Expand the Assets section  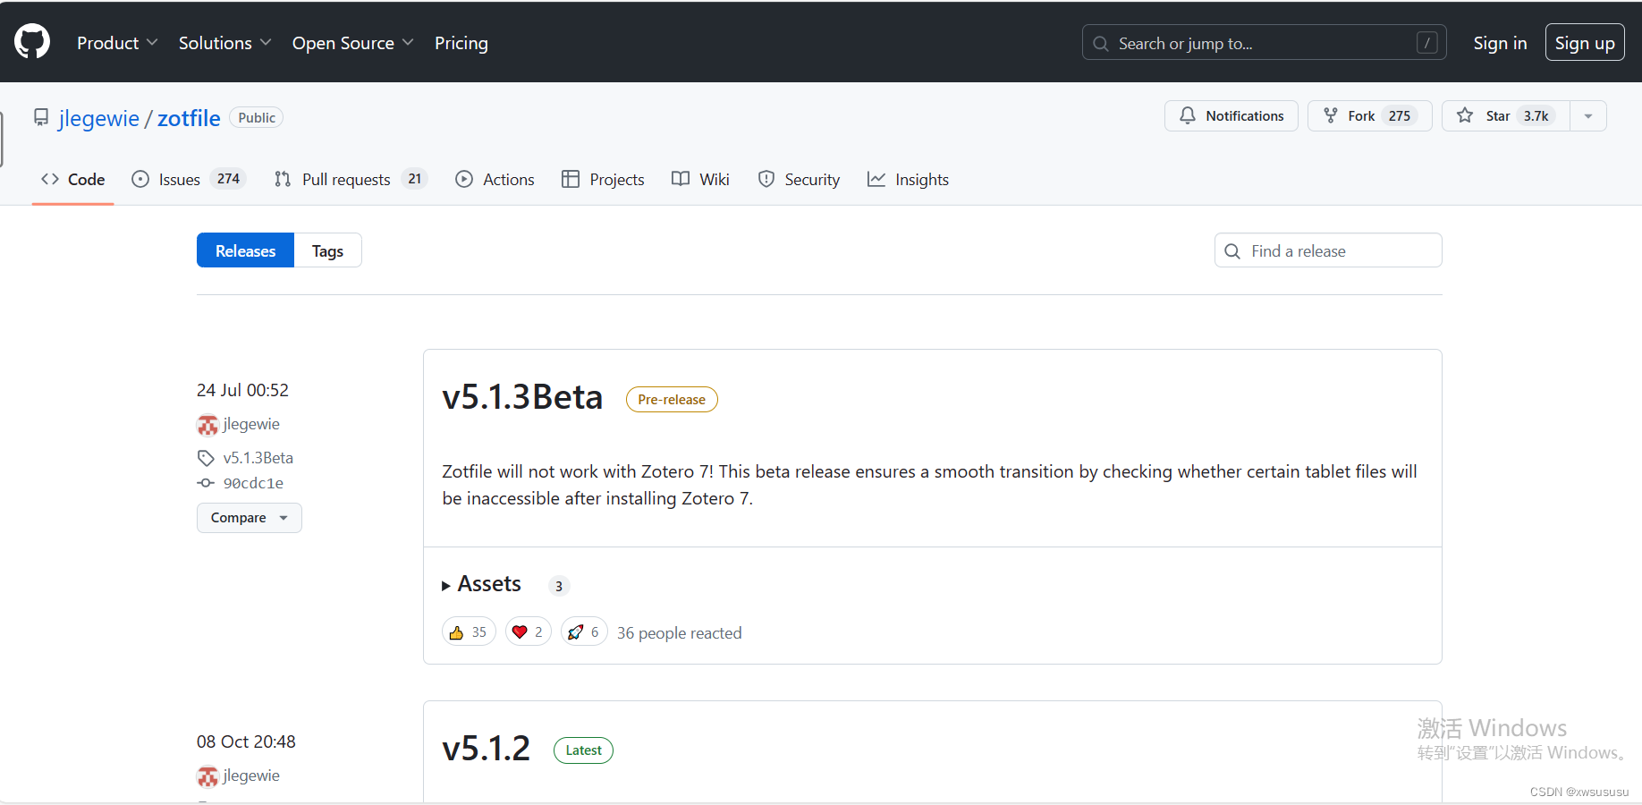[487, 584]
